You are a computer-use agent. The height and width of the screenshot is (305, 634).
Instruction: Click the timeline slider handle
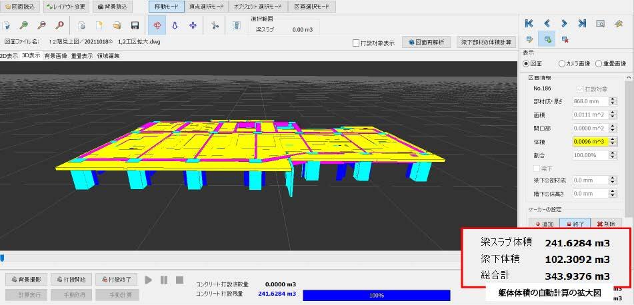[x=3, y=258]
